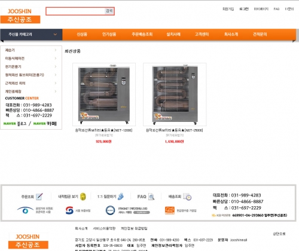Visit the NAVER 카페 link
The width and height of the screenshot is (299, 251).
[45, 124]
